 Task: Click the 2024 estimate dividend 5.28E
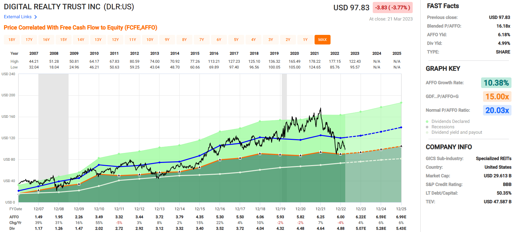point(381,228)
